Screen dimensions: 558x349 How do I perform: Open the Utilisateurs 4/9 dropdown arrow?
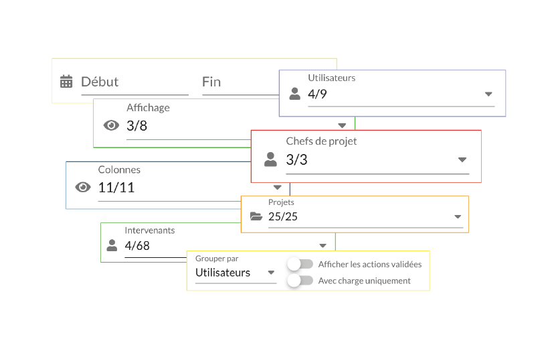coord(488,94)
